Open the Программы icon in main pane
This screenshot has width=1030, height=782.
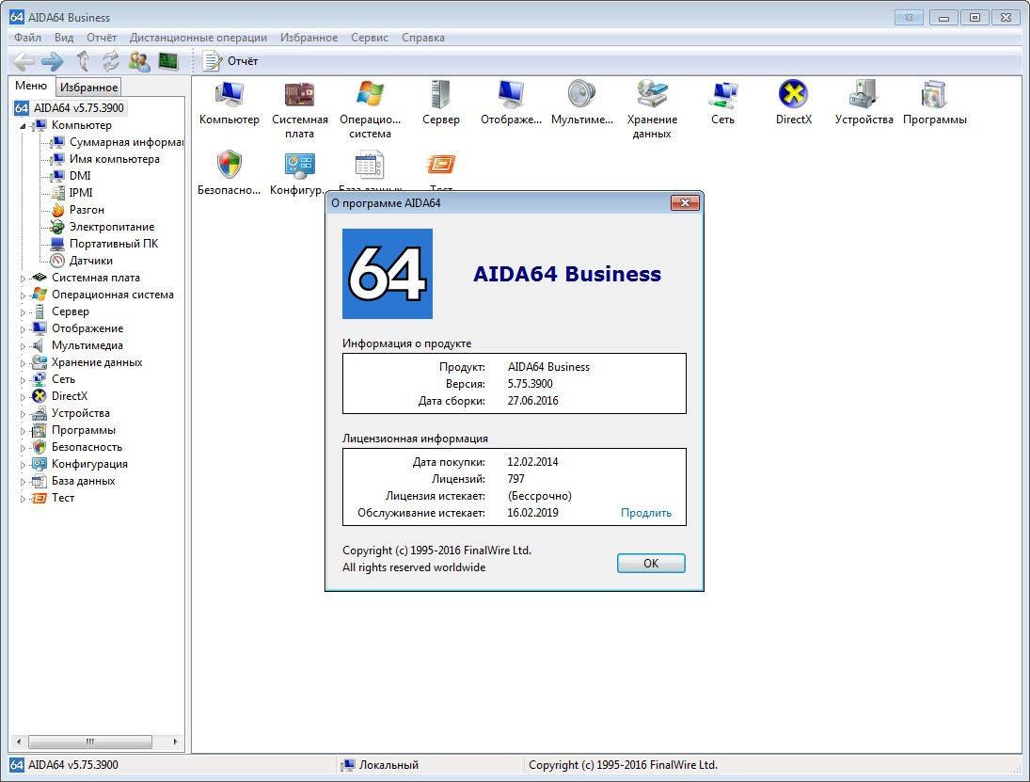point(935,103)
